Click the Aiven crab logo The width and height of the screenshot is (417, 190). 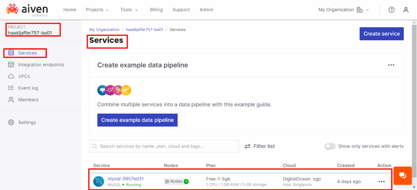pyautogui.click(x=12, y=9)
